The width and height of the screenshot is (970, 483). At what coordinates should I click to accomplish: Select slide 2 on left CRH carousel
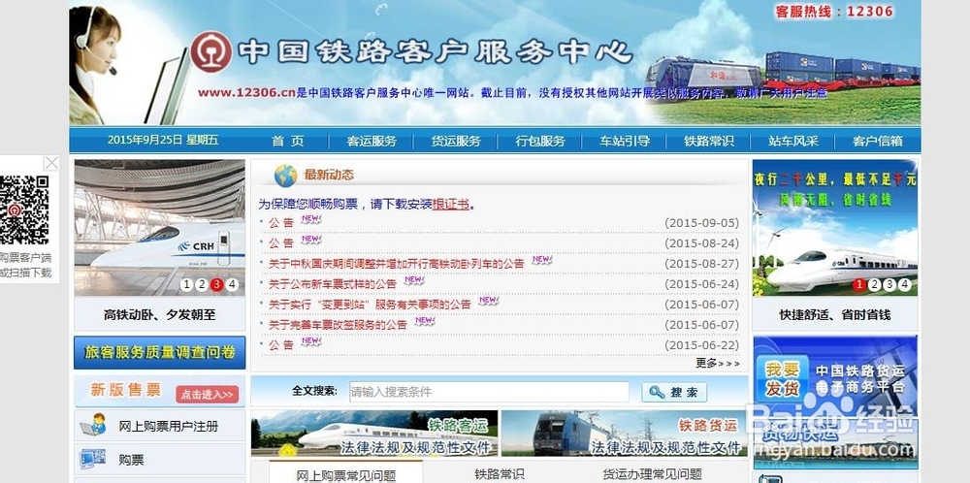pos(202,284)
